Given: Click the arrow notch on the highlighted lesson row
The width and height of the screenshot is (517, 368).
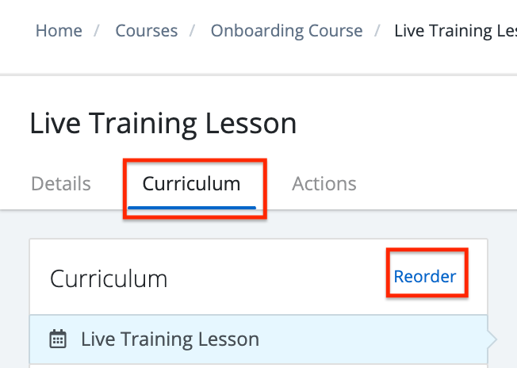Looking at the screenshot, I should (492, 339).
